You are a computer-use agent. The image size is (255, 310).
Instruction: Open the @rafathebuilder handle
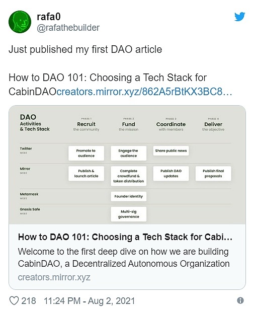[68, 28]
